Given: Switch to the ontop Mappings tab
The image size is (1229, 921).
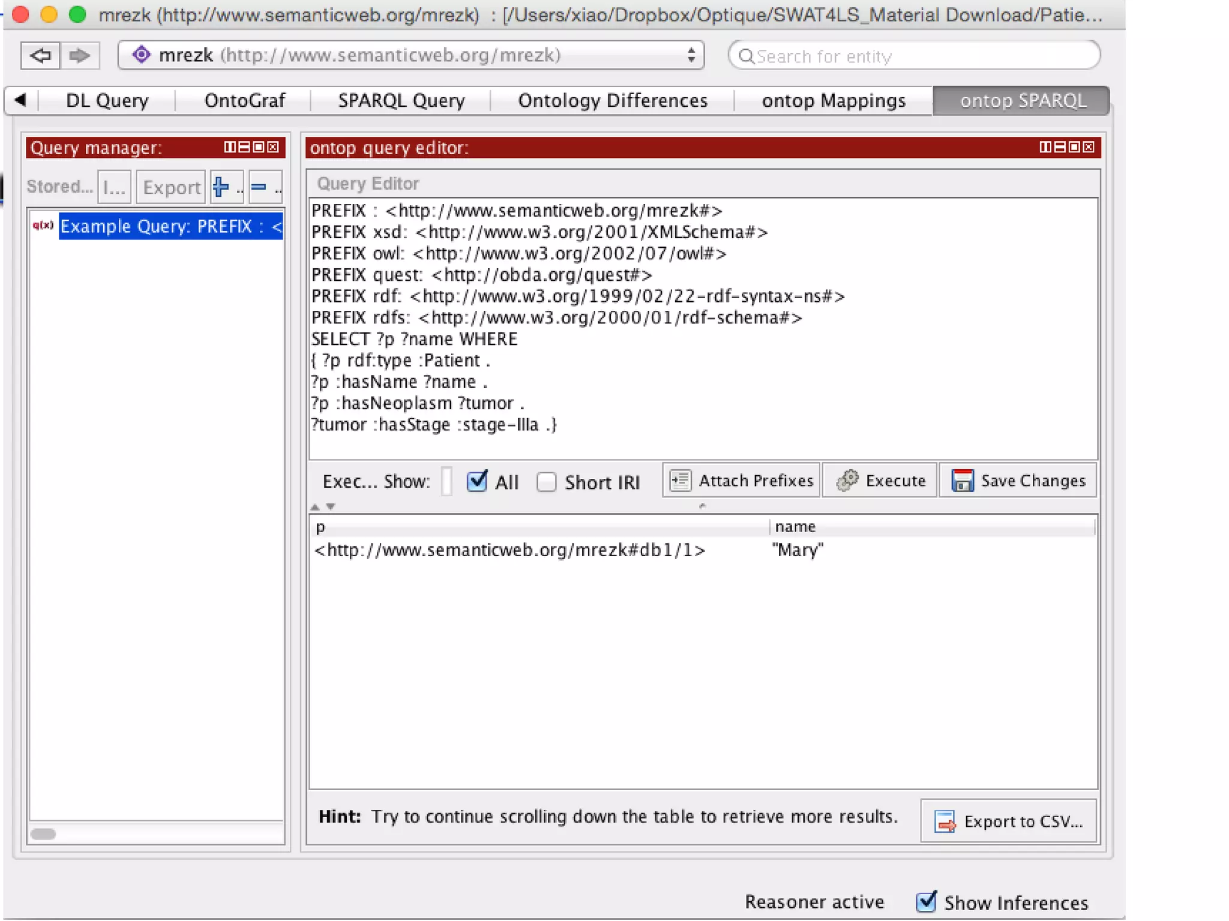Looking at the screenshot, I should tap(834, 100).
